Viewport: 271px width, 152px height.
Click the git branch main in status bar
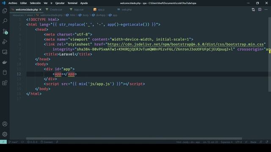13,142
